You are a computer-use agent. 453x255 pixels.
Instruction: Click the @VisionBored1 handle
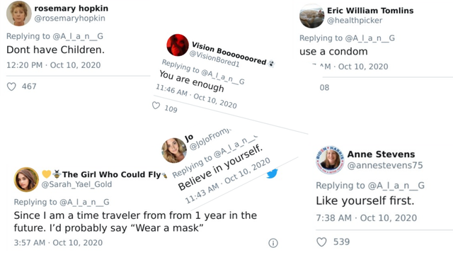pos(214,59)
